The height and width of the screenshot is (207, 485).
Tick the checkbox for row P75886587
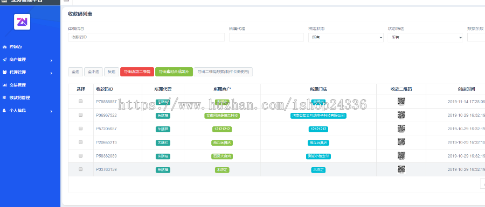pos(81,101)
